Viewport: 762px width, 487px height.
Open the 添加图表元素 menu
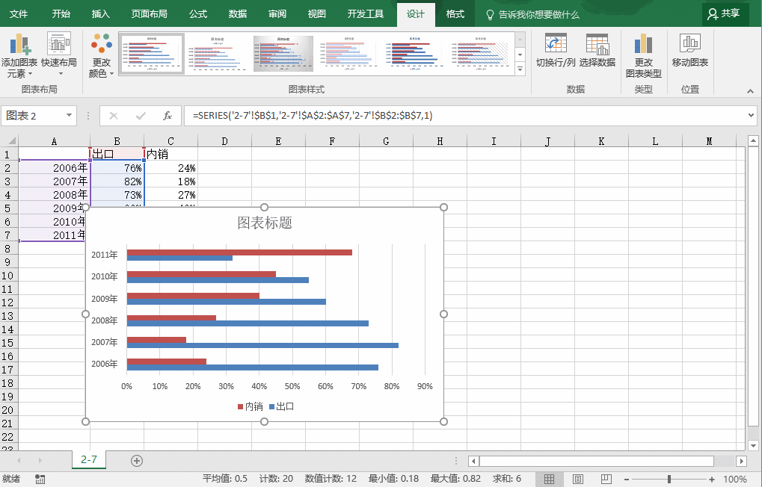19,55
